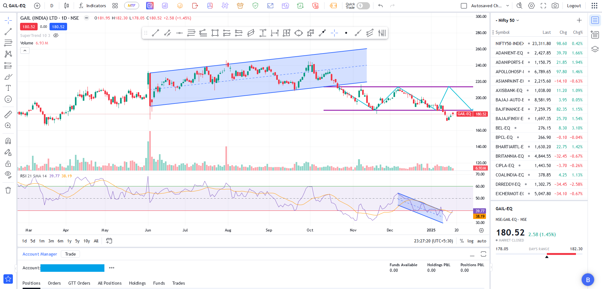Viewport: 602px width, 289px height.
Task: Tick the Autosaved chart layout checkbox
Action: tap(464, 6)
